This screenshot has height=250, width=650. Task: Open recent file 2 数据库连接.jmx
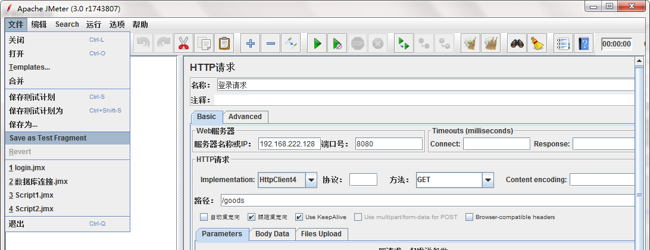click(x=68, y=182)
